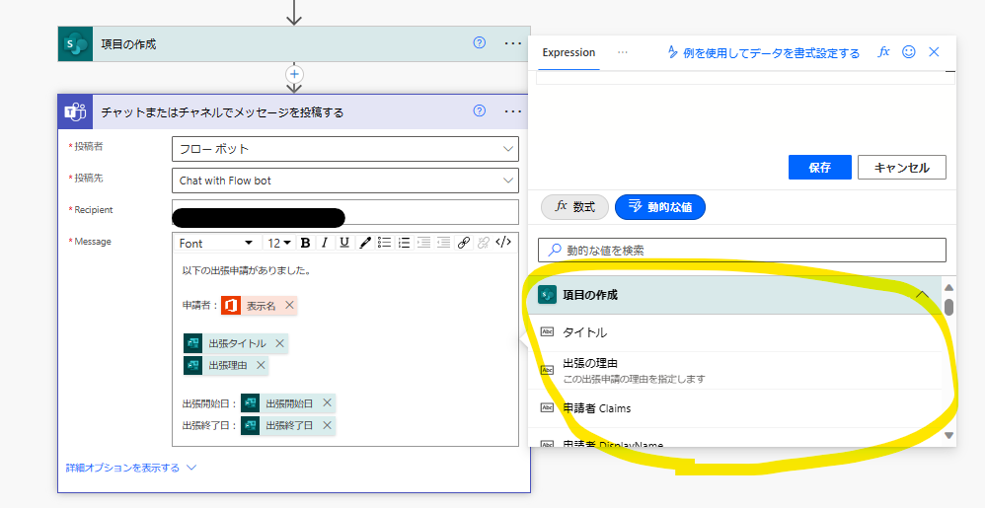
Task: Insert a new step with the plus button
Action: point(294,74)
